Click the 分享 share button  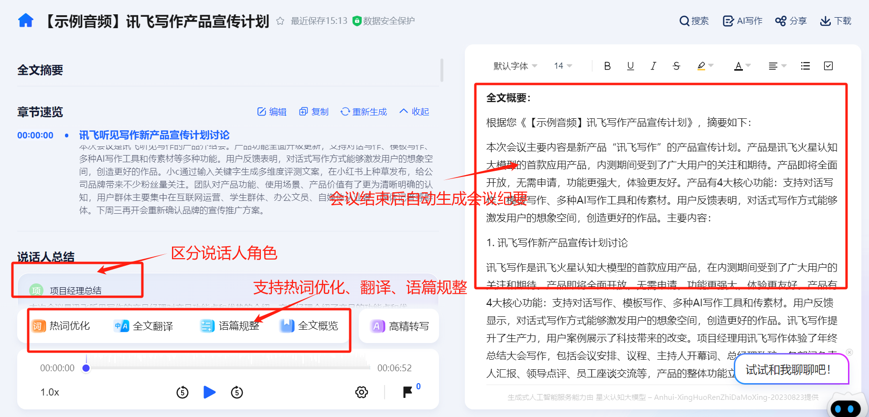[x=791, y=21]
